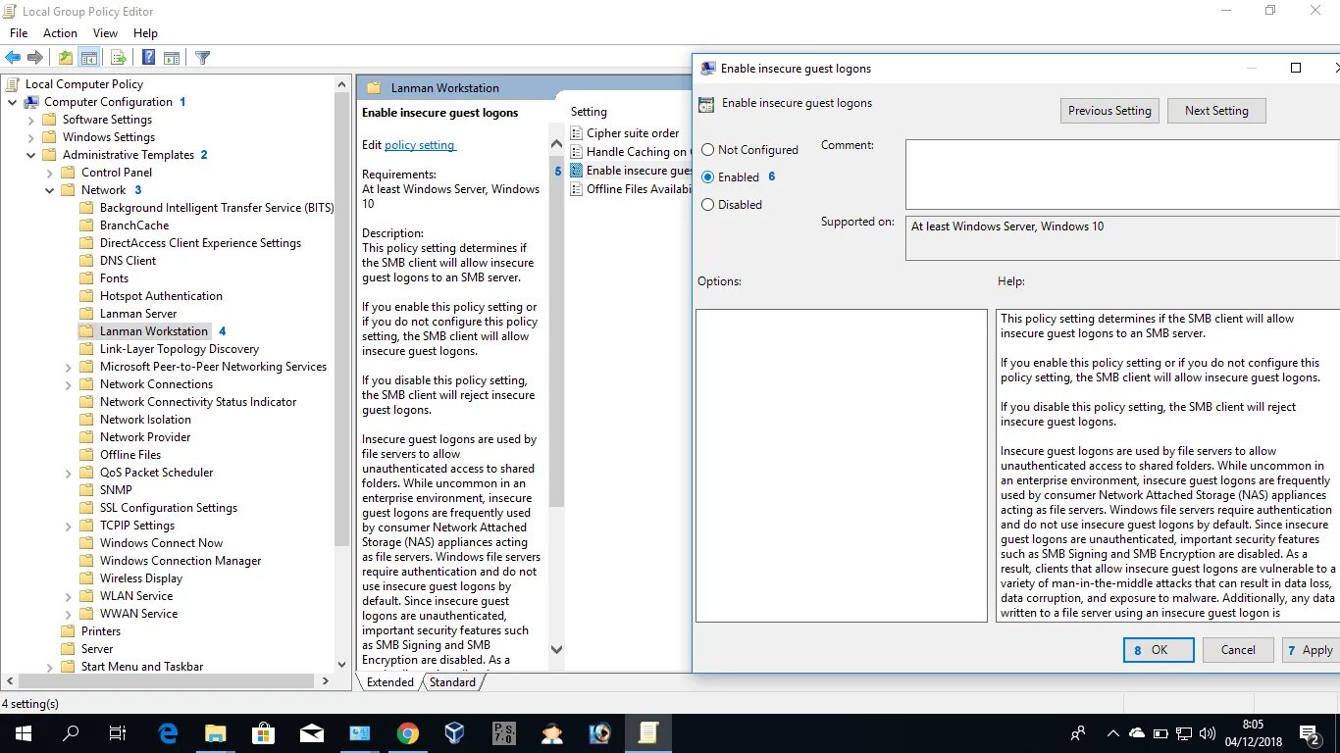Open the VirtualBox cube icon on the taskbar
The image size is (1340, 753).
click(455, 732)
